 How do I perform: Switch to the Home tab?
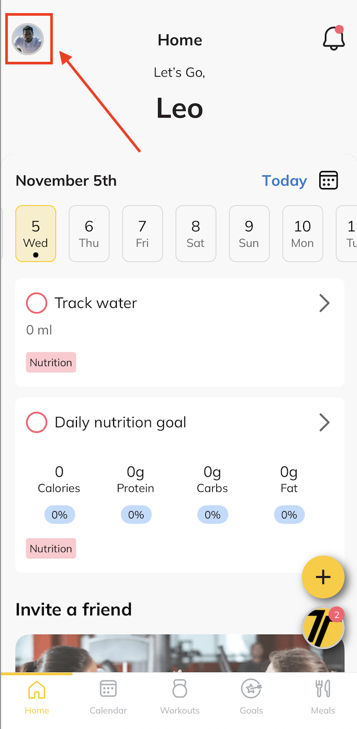(x=37, y=695)
